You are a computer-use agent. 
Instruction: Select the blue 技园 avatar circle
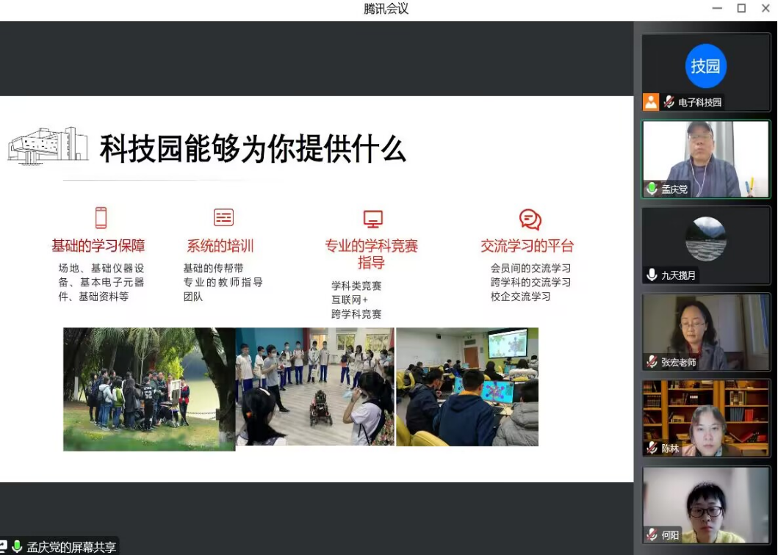[705, 66]
